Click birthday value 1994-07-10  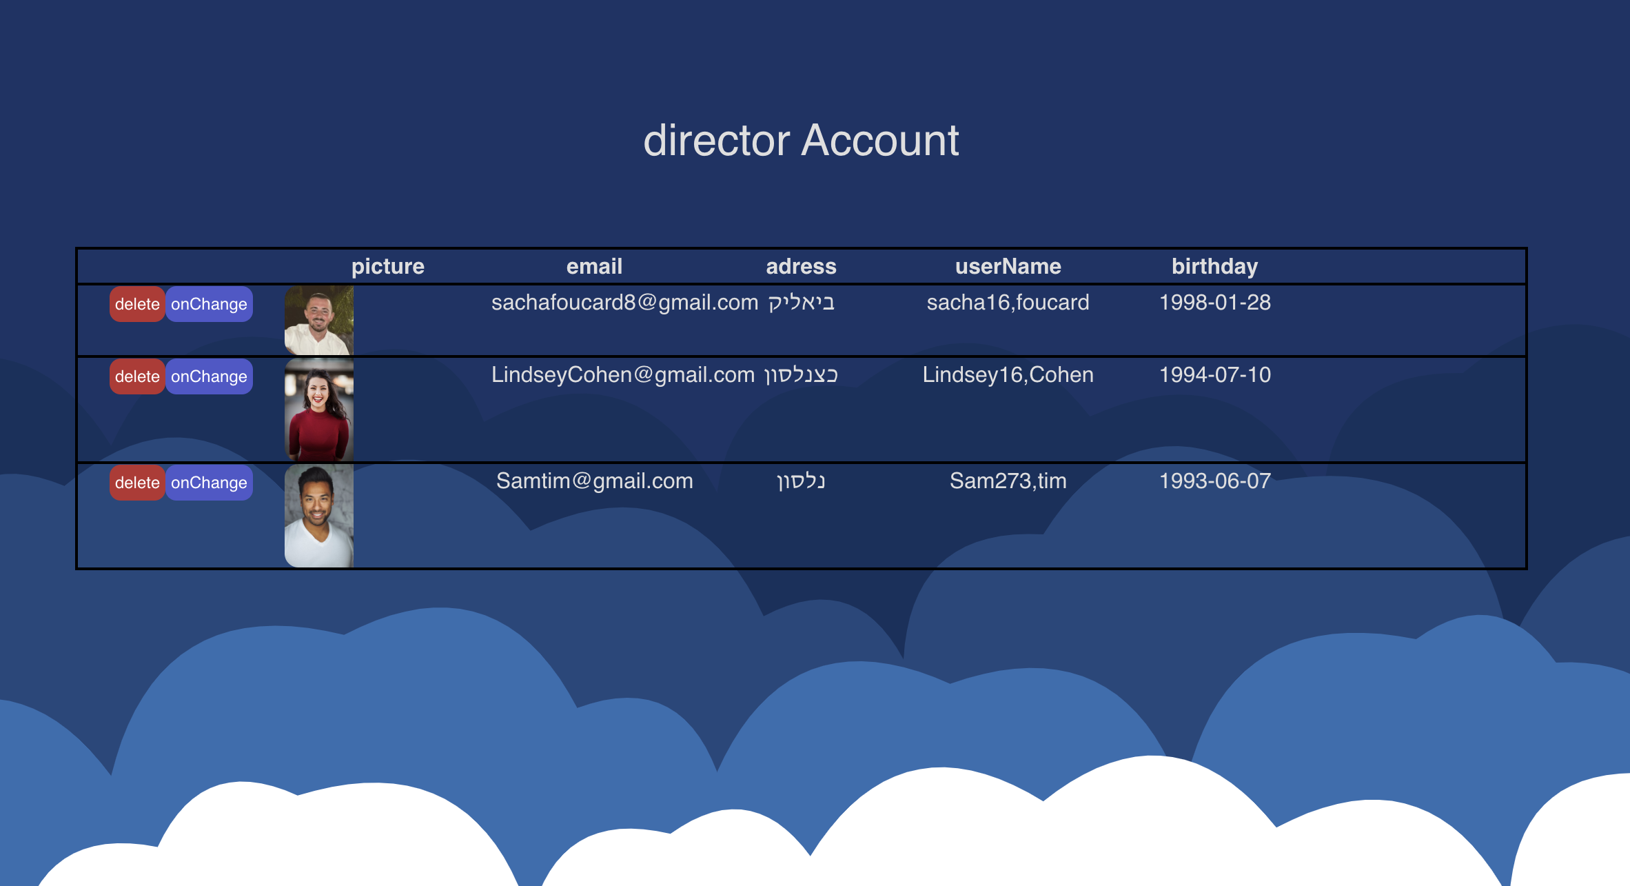pyautogui.click(x=1214, y=375)
